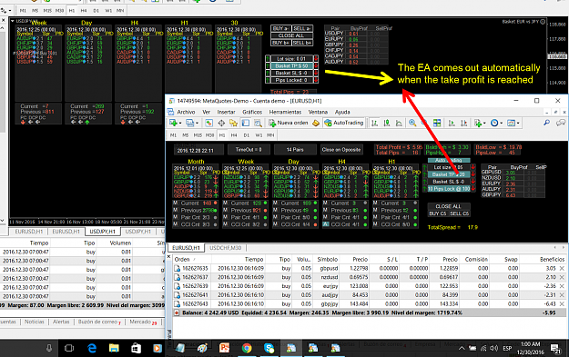Switch to USDCHF,M30 chart tab
569x357 pixels.
pyautogui.click(x=226, y=248)
